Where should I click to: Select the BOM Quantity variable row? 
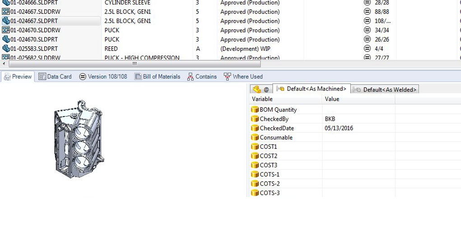pyautogui.click(x=355, y=109)
